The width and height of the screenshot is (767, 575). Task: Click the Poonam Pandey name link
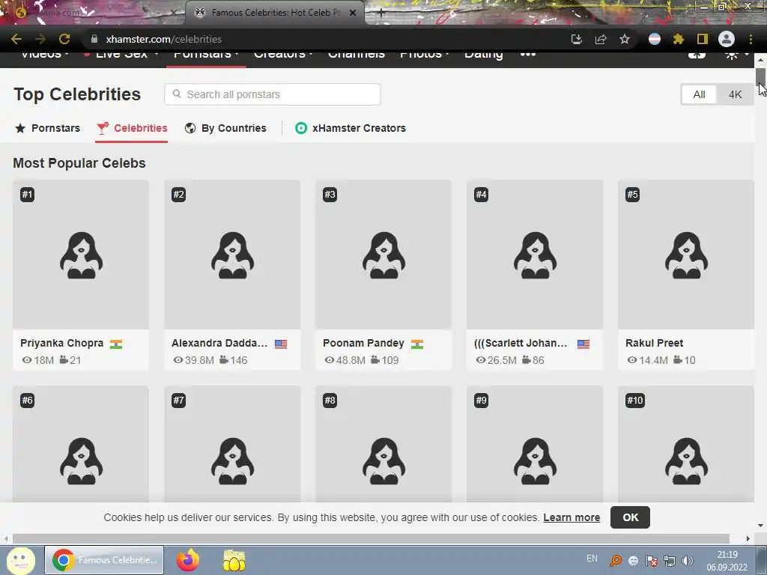[363, 343]
